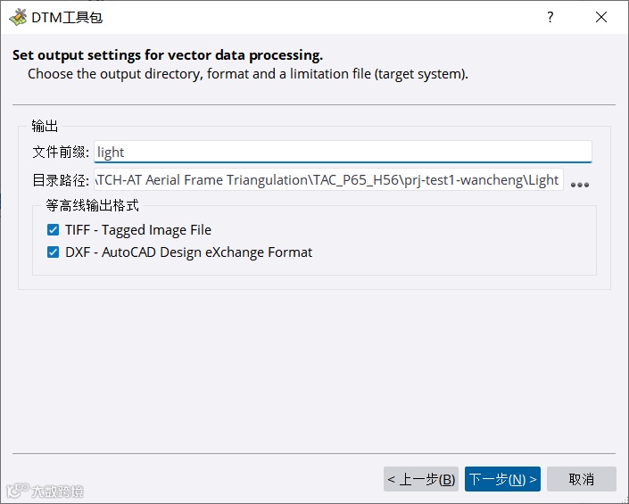The width and height of the screenshot is (629, 504).
Task: Click into the 目录路径 directory path field
Action: (x=328, y=180)
